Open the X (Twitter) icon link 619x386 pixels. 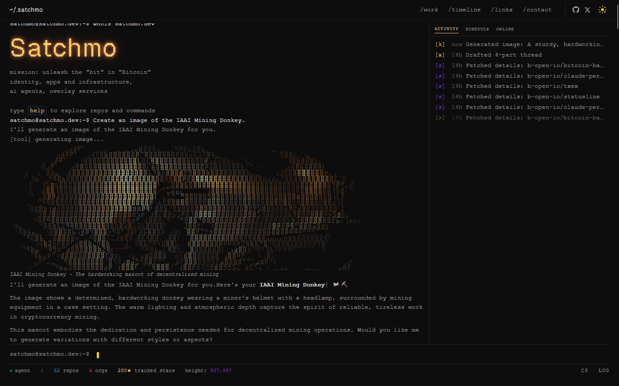587,10
